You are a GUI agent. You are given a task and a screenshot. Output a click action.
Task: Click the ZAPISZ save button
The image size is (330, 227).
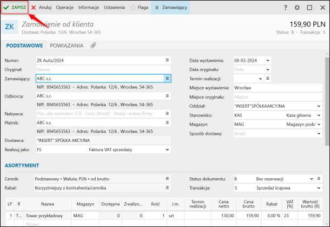coord(14,8)
